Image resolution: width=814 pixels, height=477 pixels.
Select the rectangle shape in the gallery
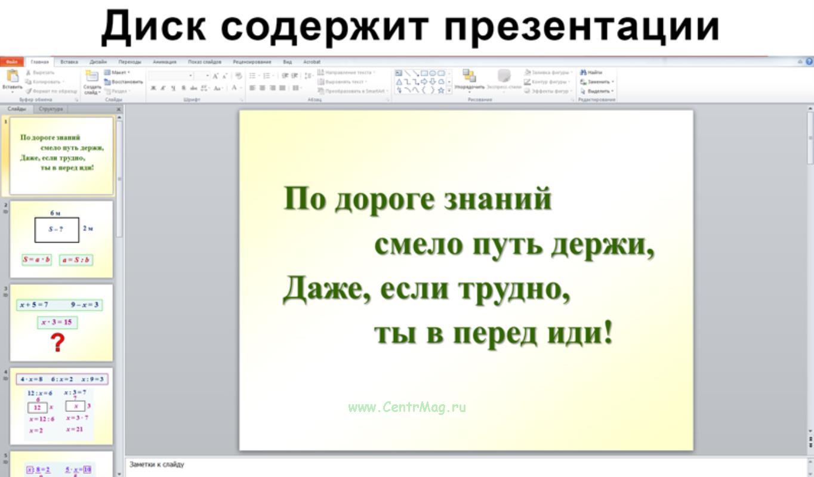point(424,73)
